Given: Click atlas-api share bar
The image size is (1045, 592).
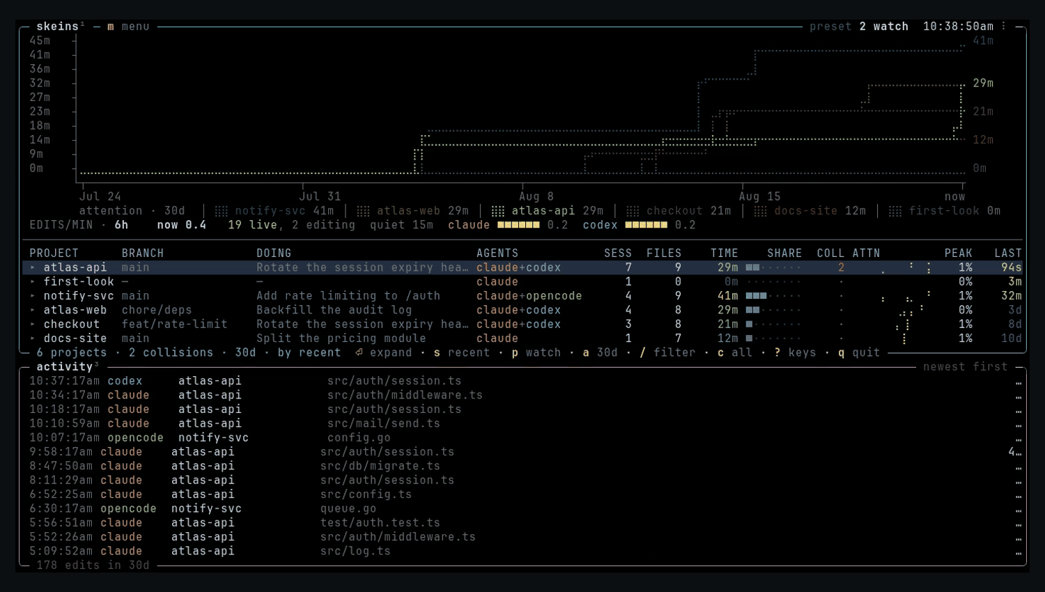Looking at the screenshot, I should [773, 267].
